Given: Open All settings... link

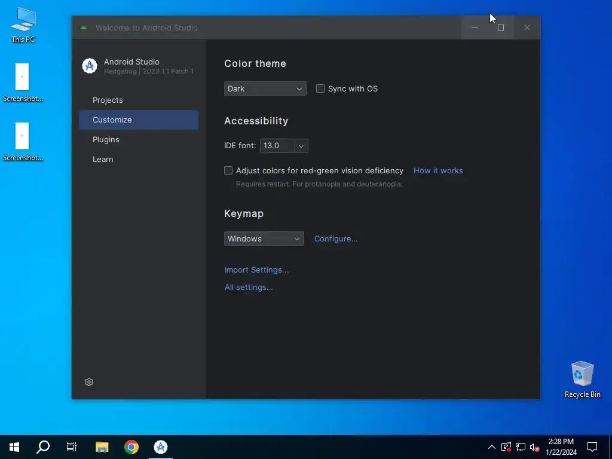Looking at the screenshot, I should click(249, 287).
